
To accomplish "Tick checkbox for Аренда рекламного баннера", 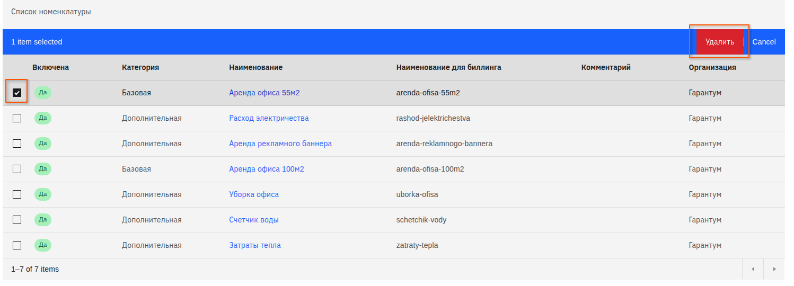I will (x=17, y=144).
